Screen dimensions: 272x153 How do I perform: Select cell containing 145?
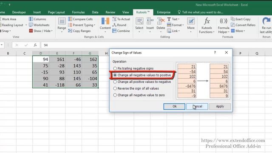click(74, 78)
